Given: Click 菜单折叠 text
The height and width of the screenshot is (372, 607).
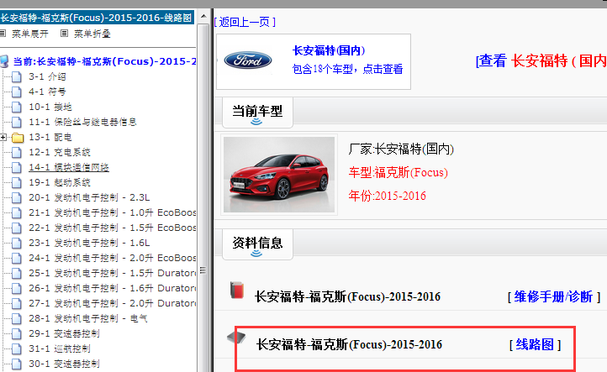Looking at the screenshot, I should [x=92, y=34].
